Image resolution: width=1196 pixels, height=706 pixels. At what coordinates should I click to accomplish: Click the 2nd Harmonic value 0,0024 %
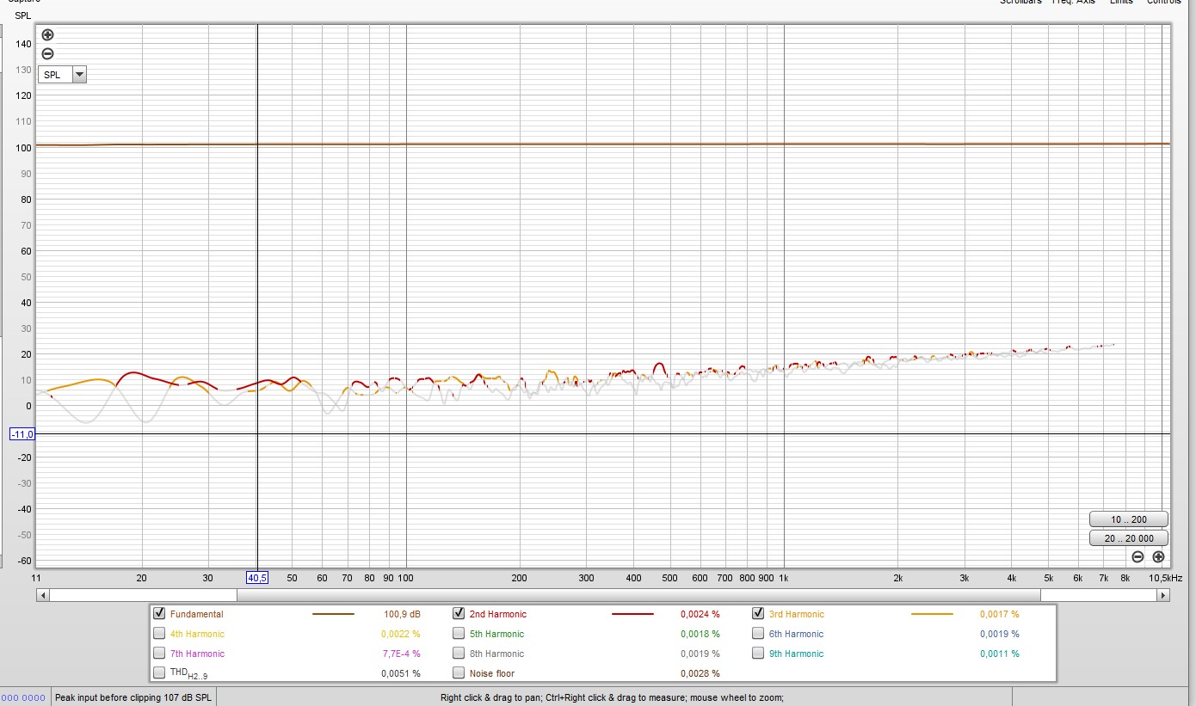pyautogui.click(x=700, y=615)
